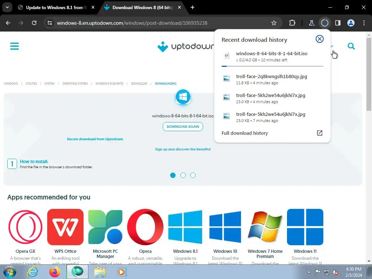372x279 pixels.
Task: Close the Recent download history popup
Action: [320, 39]
